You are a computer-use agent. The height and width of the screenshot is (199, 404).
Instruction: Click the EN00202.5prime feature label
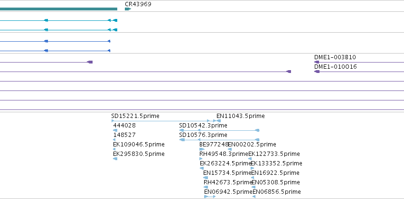click(252, 145)
